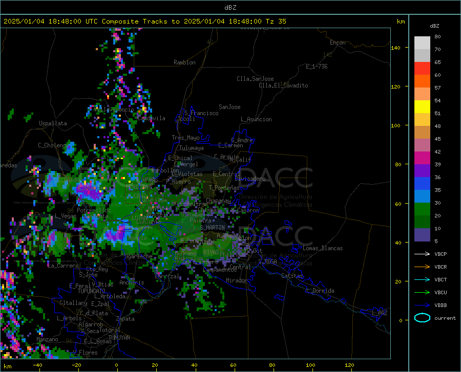Viewport: 461px width, 372px height.
Task: Click the Ramblon place label
Action: pyautogui.click(x=184, y=62)
